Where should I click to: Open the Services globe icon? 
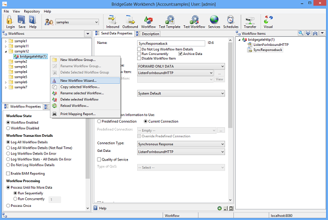click(214, 20)
